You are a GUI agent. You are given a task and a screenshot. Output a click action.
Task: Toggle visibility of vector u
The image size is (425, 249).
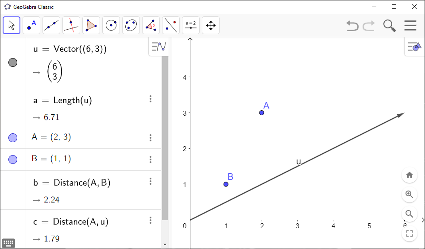(13, 62)
